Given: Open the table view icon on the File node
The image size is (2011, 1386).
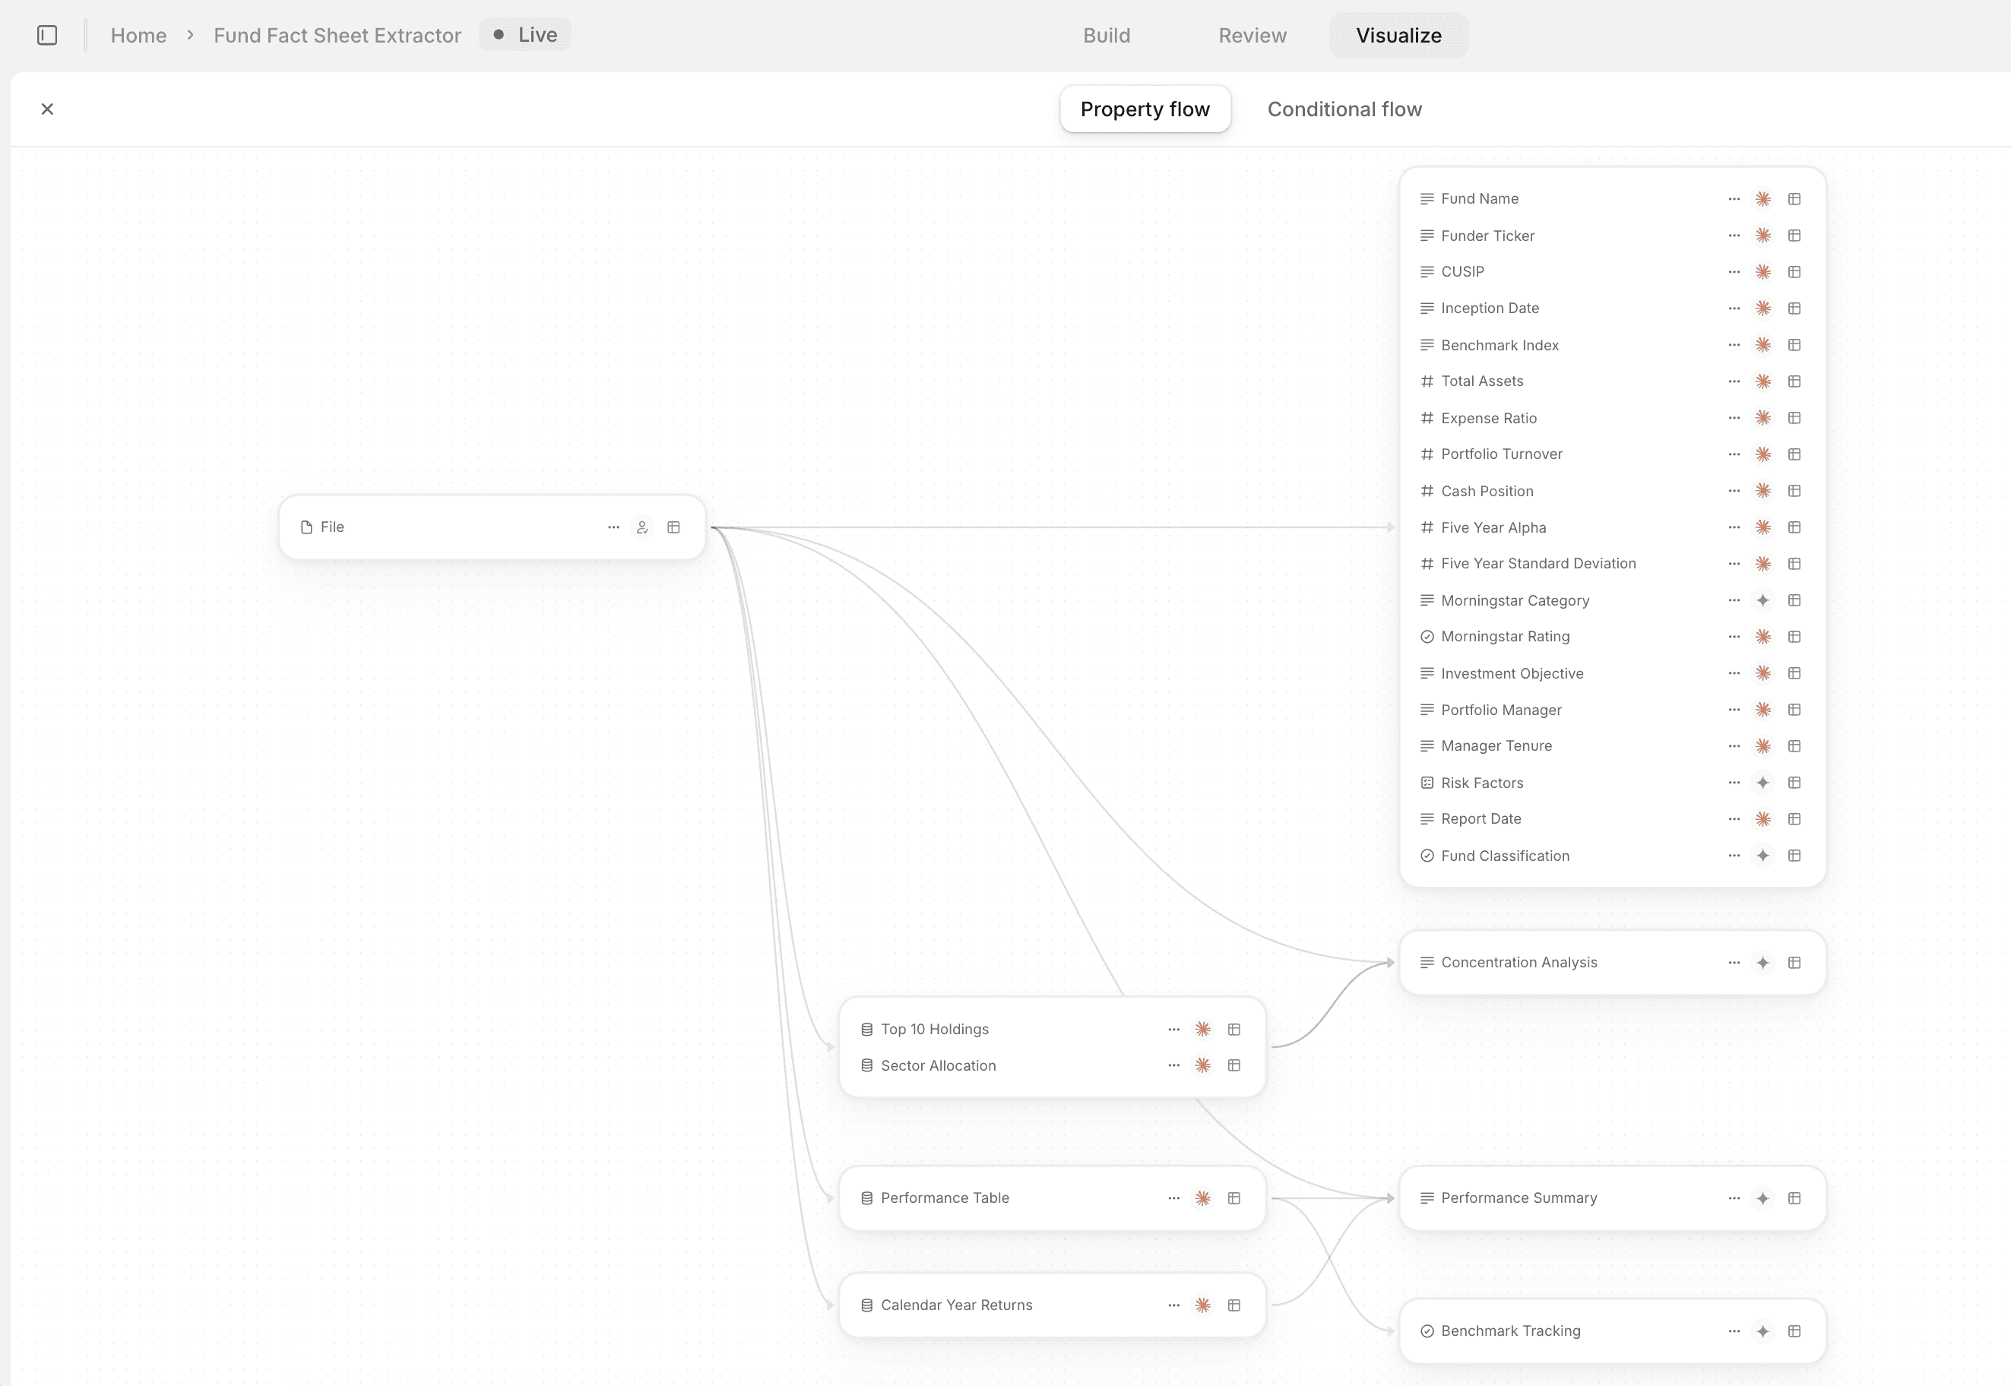Looking at the screenshot, I should (x=673, y=527).
